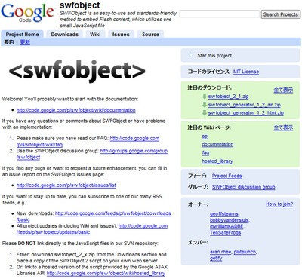Click download arrow beside swfobject_generator_1_2_air.zip
The width and height of the screenshot is (302, 279).
tap(205, 105)
